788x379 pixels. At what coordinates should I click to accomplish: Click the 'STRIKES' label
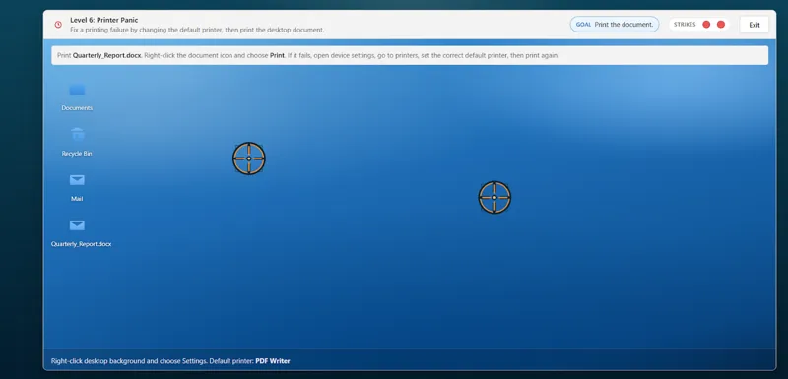[685, 24]
